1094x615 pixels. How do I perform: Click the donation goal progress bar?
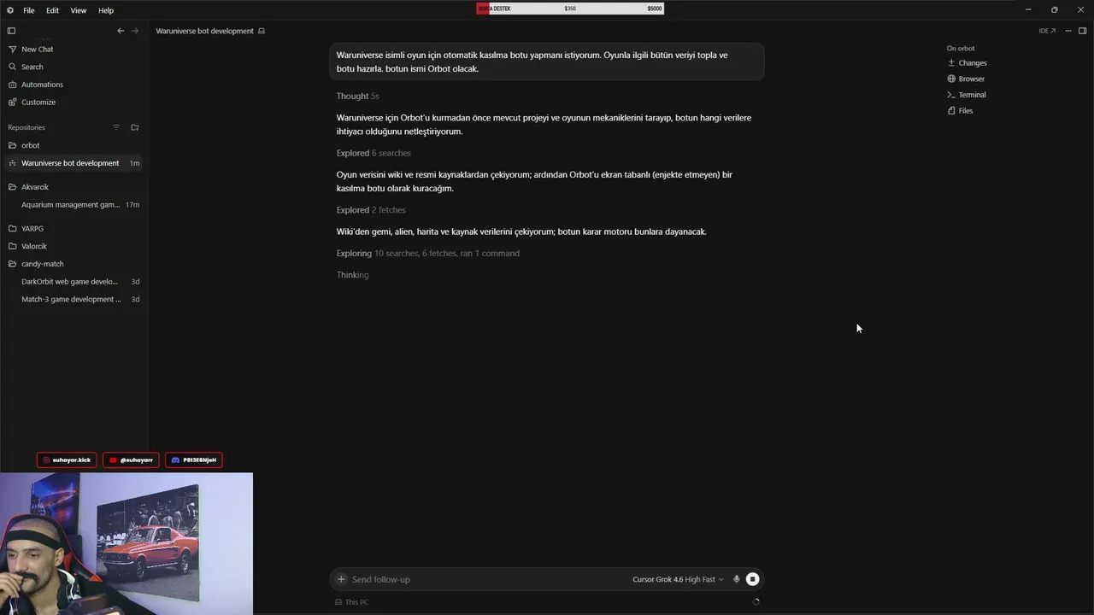point(570,9)
